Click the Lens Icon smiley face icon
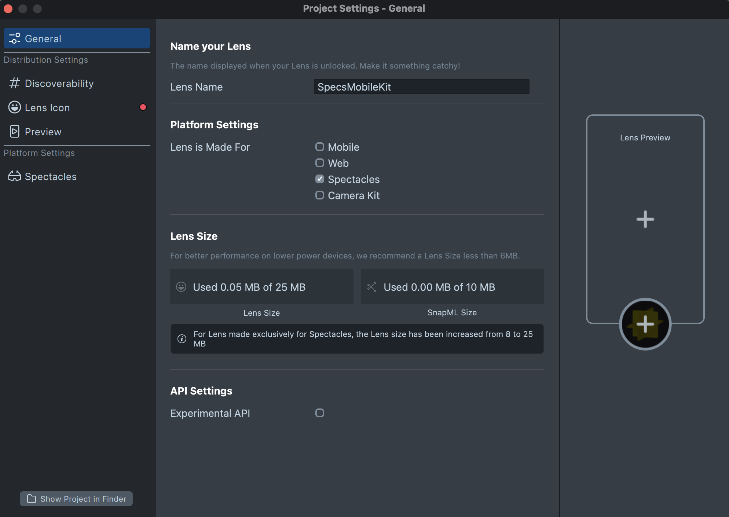Screen dimensions: 729x517 click(14, 107)
